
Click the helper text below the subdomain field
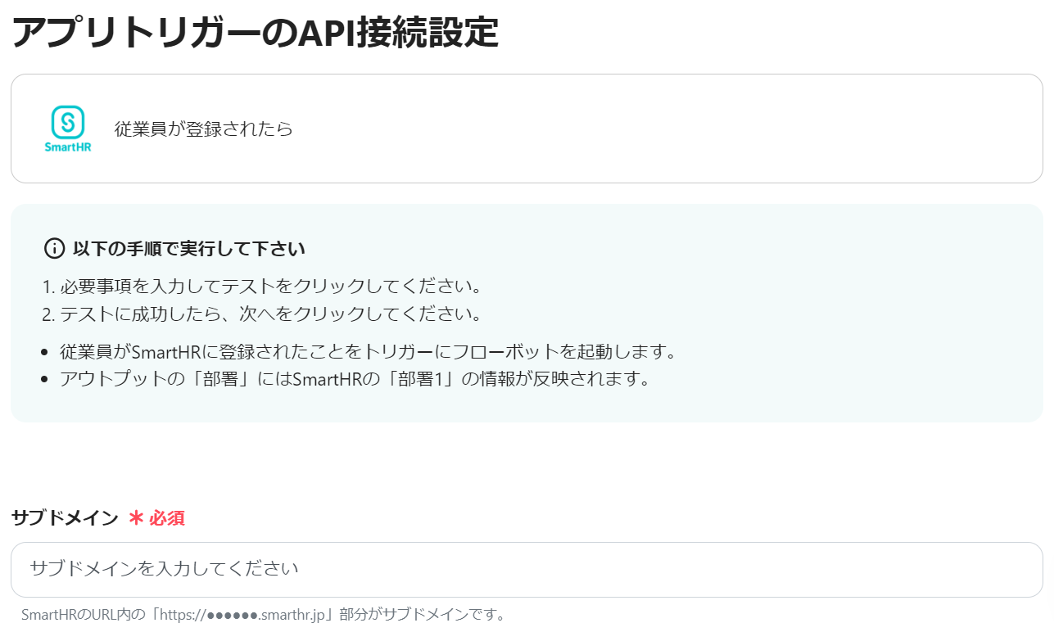263,614
